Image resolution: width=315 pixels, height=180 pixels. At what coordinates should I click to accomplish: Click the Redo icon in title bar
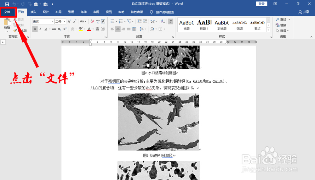[x=23, y=4]
